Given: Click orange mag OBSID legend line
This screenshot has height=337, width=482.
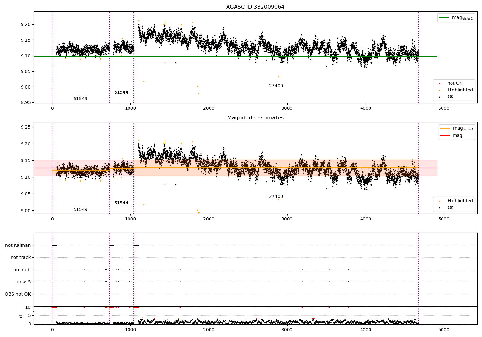Looking at the screenshot, I should pos(445,128).
